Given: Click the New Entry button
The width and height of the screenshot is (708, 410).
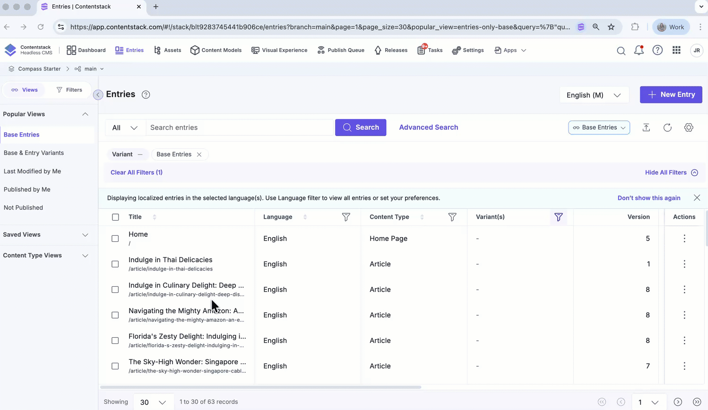Looking at the screenshot, I should (671, 94).
